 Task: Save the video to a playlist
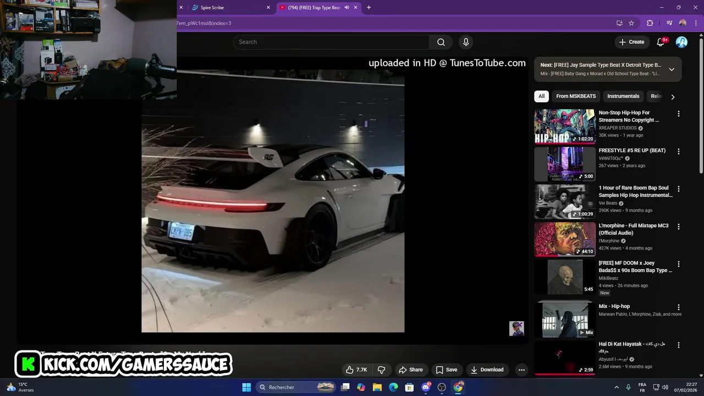coord(447,370)
